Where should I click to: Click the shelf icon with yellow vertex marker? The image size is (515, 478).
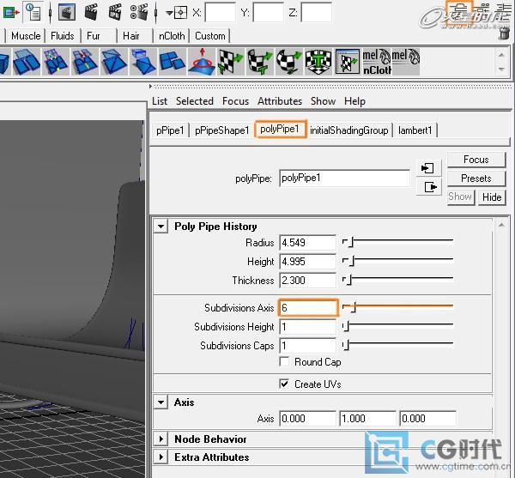pyautogui.click(x=55, y=62)
